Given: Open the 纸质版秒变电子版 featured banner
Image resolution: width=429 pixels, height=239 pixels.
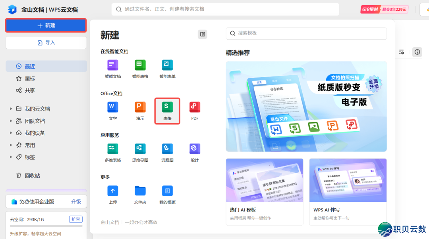Looking at the screenshot, I should (x=306, y=107).
